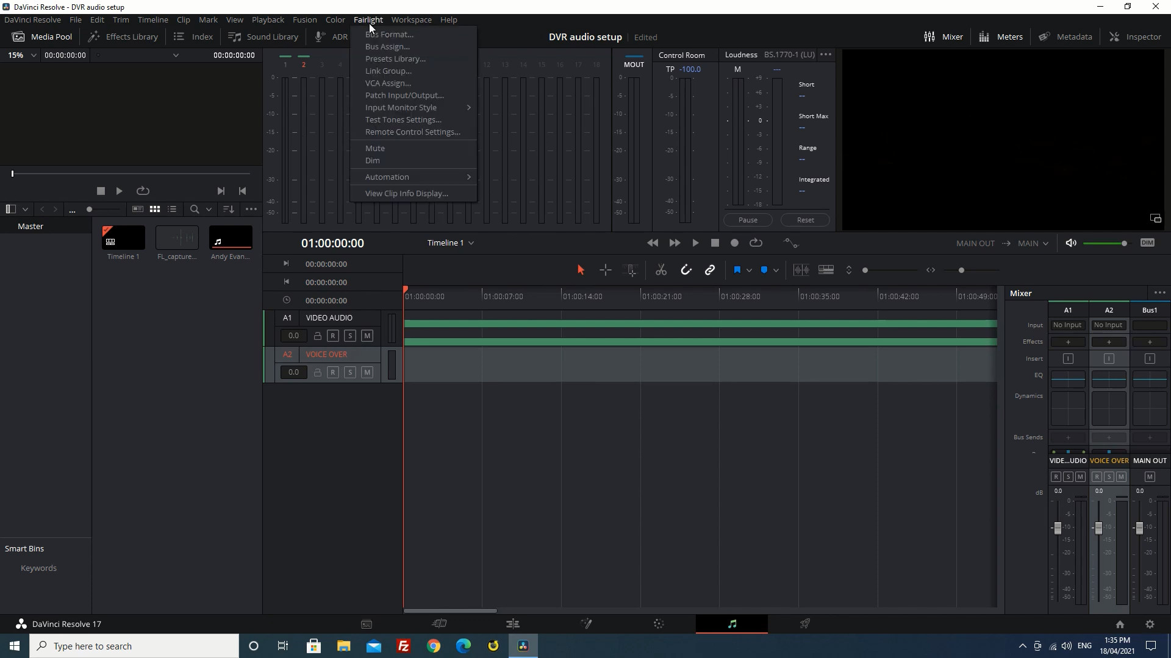Select the edit selection mode tool
The width and height of the screenshot is (1171, 658).
pos(631,270)
